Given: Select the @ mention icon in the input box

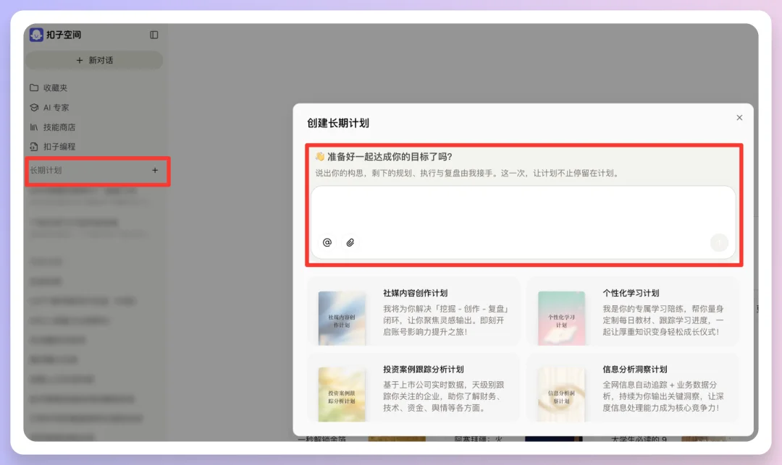Looking at the screenshot, I should pos(327,242).
